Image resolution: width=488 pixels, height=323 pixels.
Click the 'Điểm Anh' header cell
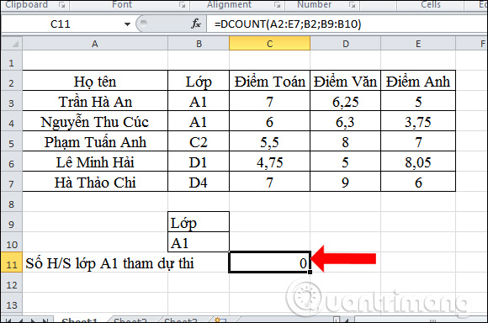[x=418, y=82]
